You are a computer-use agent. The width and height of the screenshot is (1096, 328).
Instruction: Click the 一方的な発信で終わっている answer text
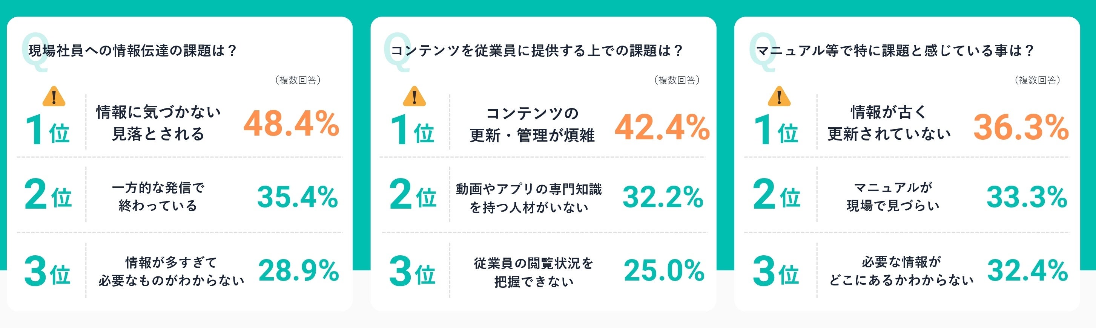tap(158, 196)
